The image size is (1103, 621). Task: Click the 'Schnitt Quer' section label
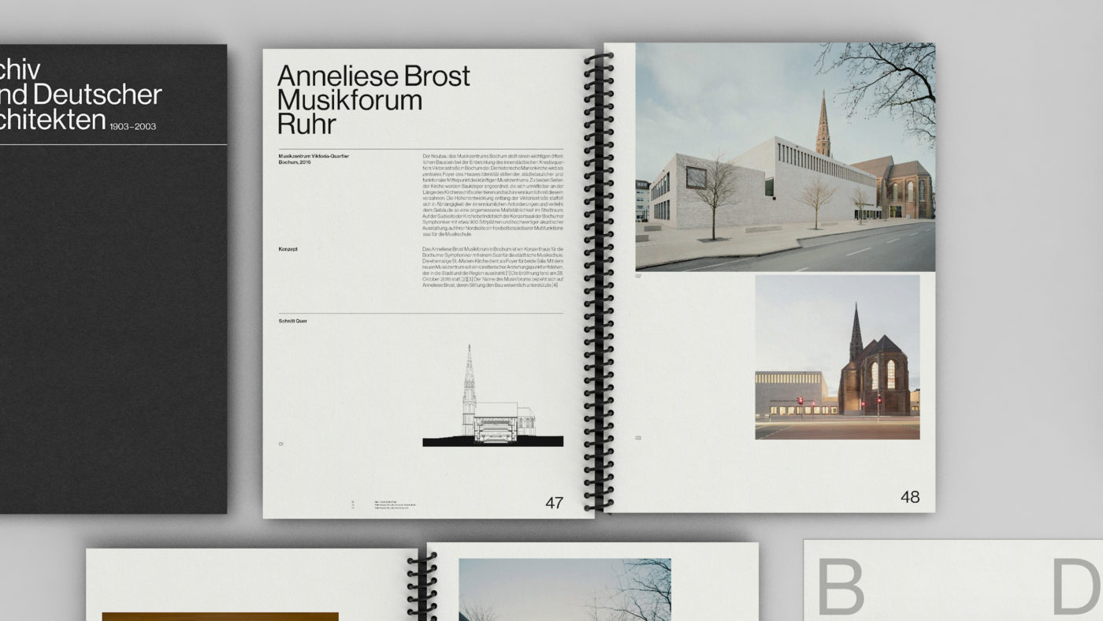pyautogui.click(x=292, y=321)
